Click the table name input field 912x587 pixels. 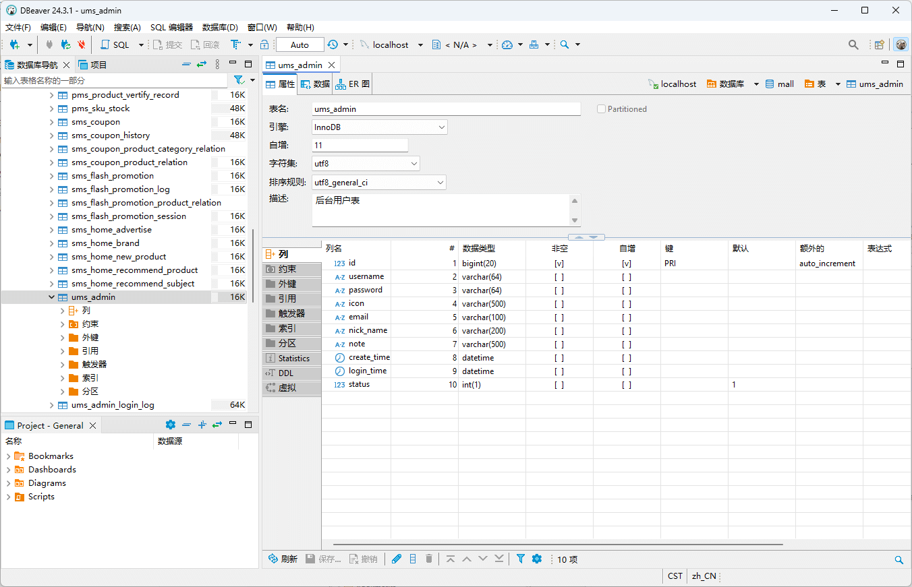pos(445,109)
